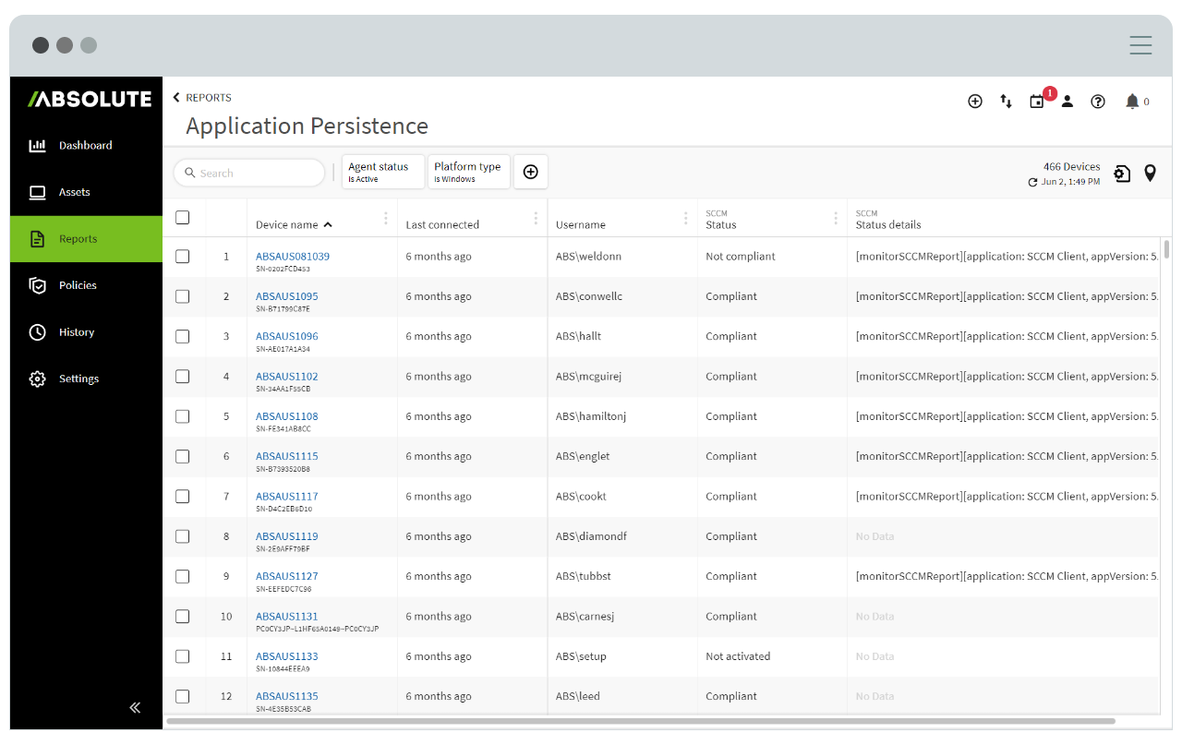Viewport: 1182px width, 745px height.
Task: Open the Dashboard from the sidebar
Action: pyautogui.click(x=85, y=145)
